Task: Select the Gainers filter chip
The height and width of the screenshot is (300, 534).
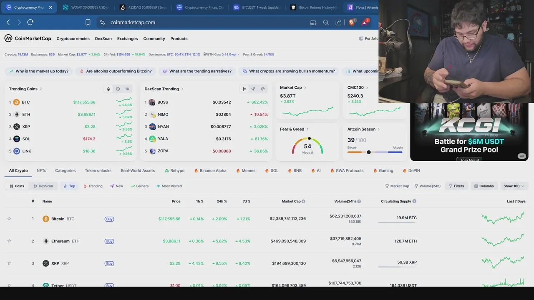Action: coord(140,186)
